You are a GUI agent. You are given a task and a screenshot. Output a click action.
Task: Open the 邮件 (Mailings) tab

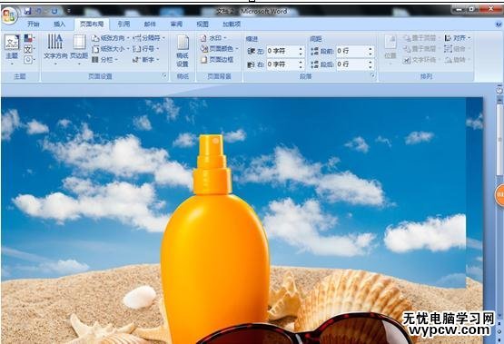(x=150, y=25)
